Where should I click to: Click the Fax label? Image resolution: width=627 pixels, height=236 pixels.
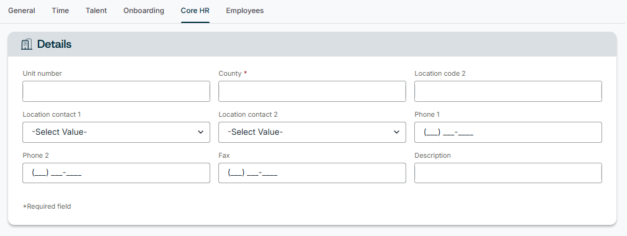point(224,155)
